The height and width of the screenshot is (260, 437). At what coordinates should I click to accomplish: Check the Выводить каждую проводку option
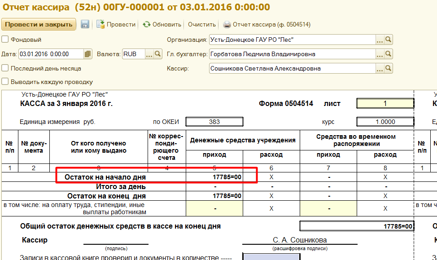pyautogui.click(x=5, y=82)
